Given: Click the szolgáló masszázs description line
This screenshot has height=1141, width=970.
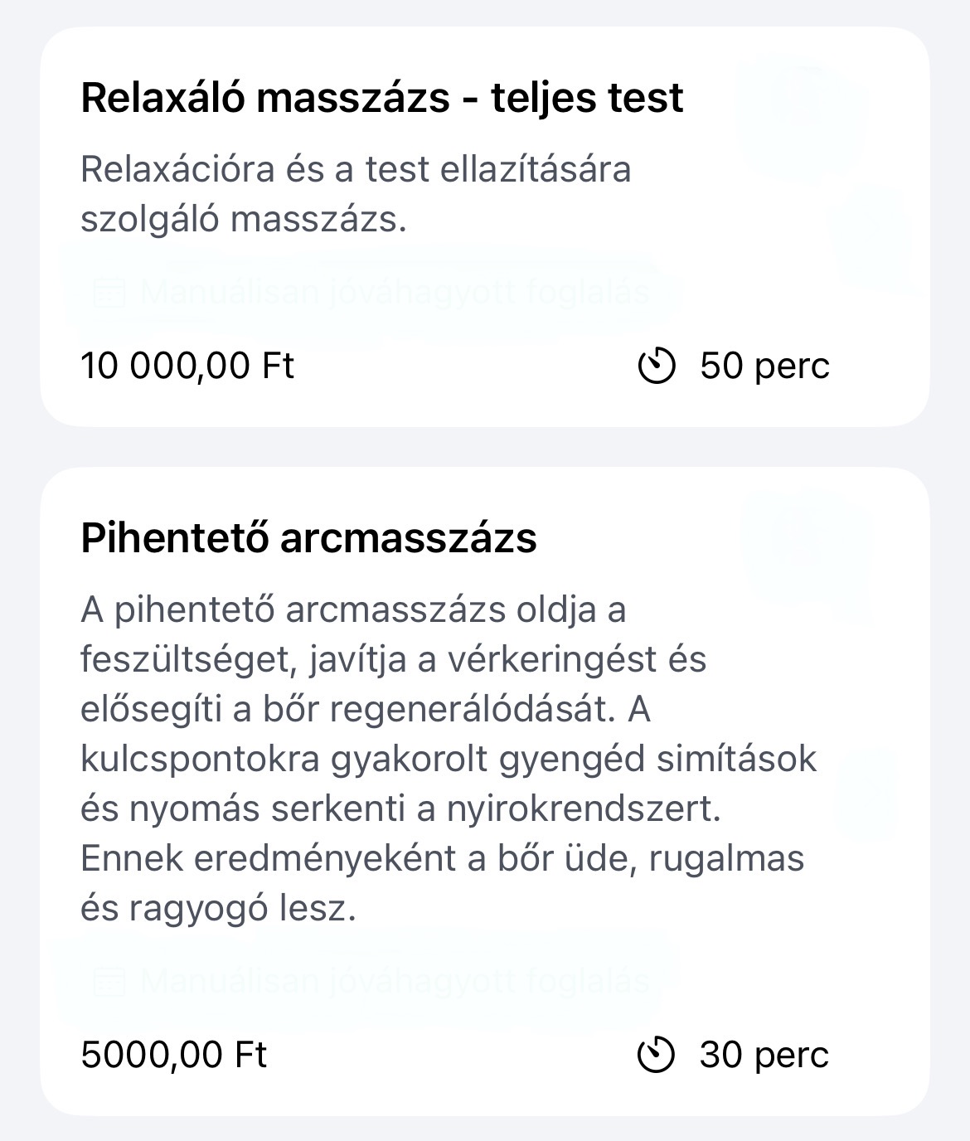Looking at the screenshot, I should tap(244, 220).
